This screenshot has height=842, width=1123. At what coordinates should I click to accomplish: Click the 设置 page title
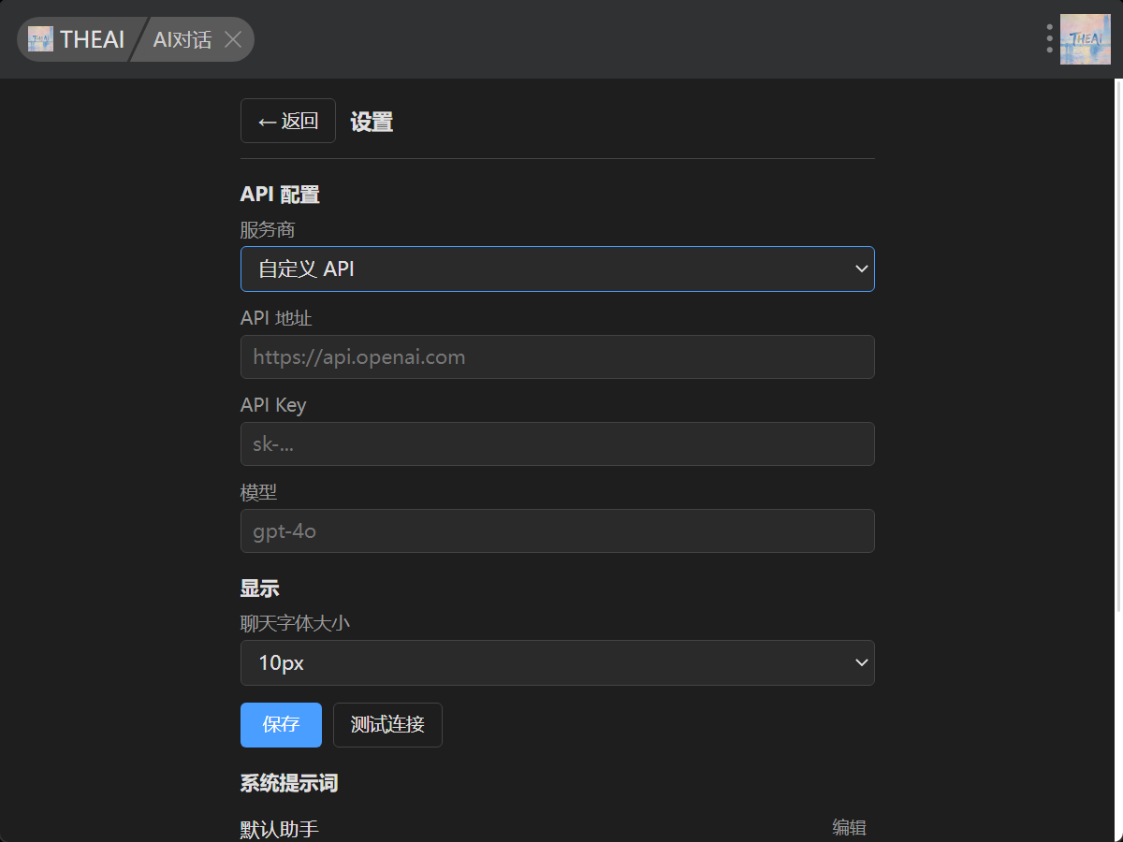click(372, 122)
